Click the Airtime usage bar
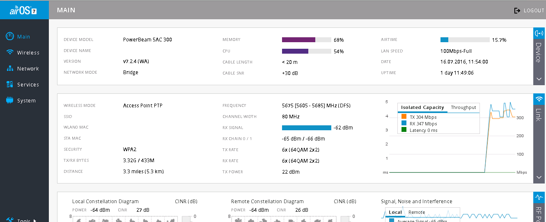This screenshot has height=222, width=546. click(465, 40)
